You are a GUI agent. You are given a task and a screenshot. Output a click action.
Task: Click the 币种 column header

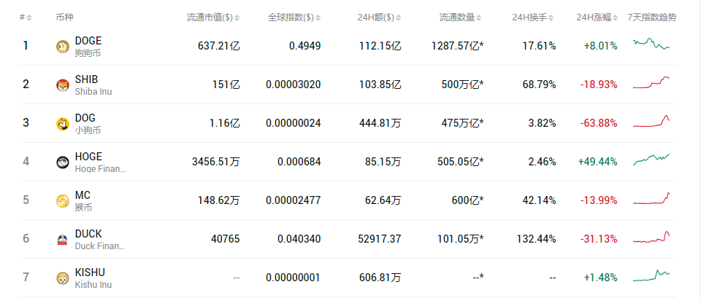pyautogui.click(x=65, y=17)
